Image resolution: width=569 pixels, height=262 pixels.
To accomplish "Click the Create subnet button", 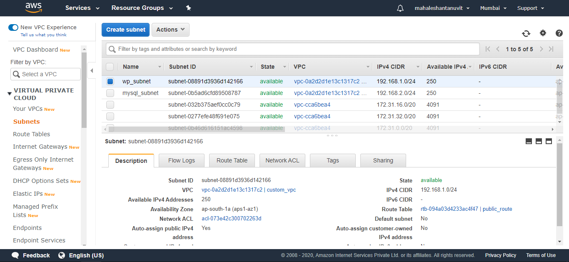I will click(x=125, y=30).
